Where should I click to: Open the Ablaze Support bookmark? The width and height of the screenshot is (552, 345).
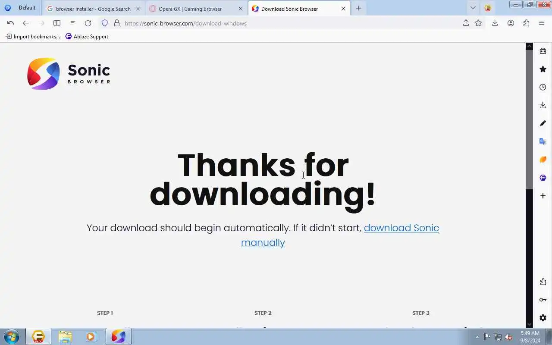coord(87,37)
